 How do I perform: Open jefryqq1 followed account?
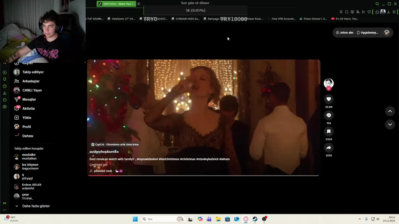coord(24,176)
